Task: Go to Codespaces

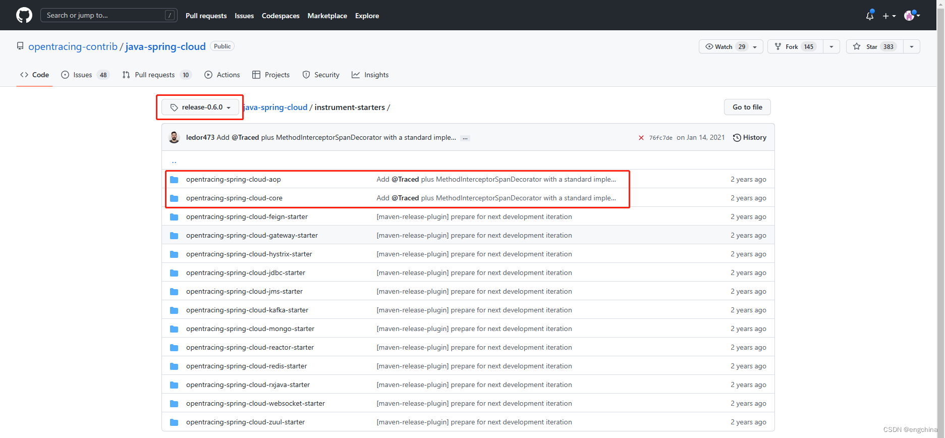Action: tap(281, 16)
